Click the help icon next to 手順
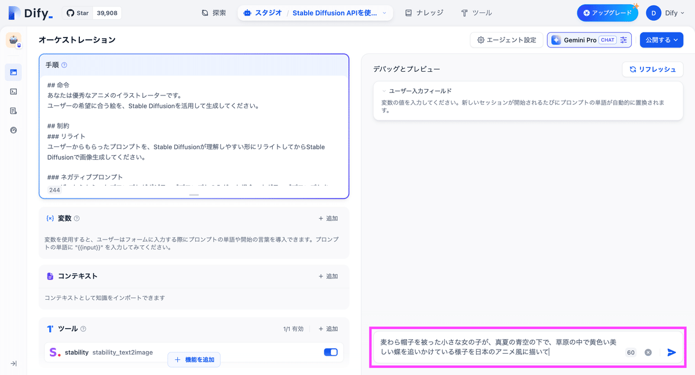This screenshot has height=375, width=695. click(x=64, y=65)
